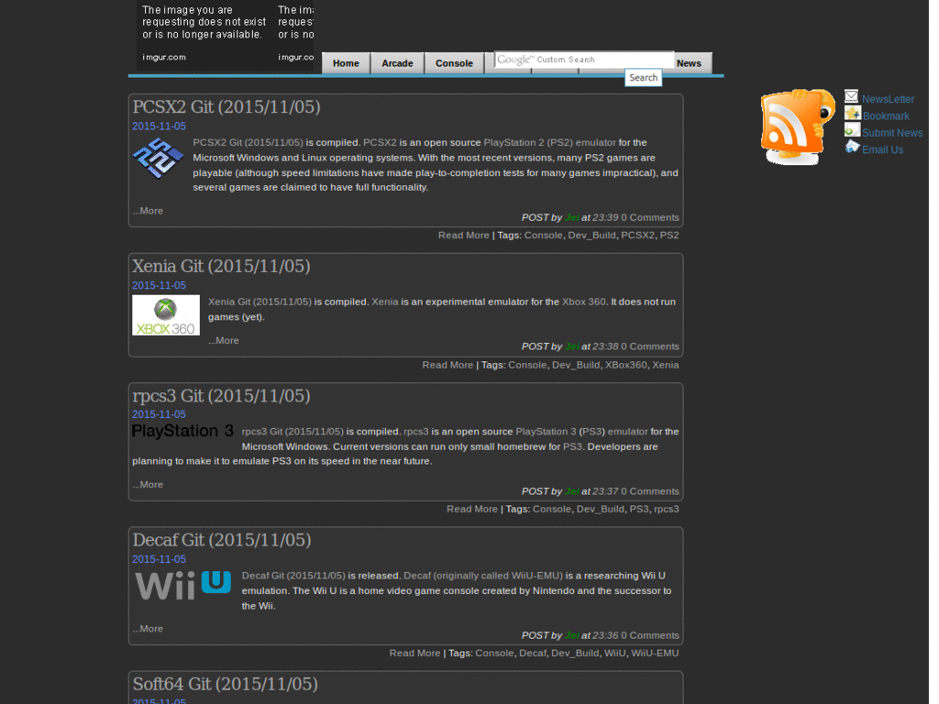939x704 pixels.
Task: Click the Xenia tag link
Action: (x=666, y=365)
